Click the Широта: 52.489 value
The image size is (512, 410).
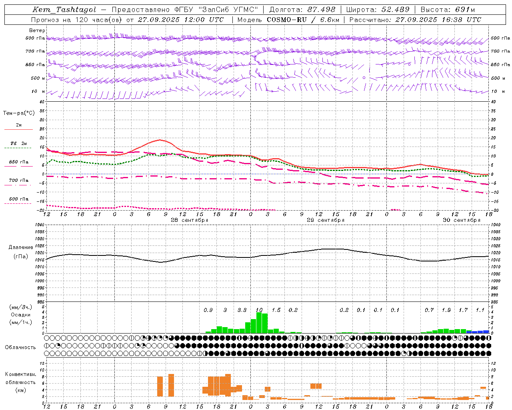pyautogui.click(x=378, y=10)
